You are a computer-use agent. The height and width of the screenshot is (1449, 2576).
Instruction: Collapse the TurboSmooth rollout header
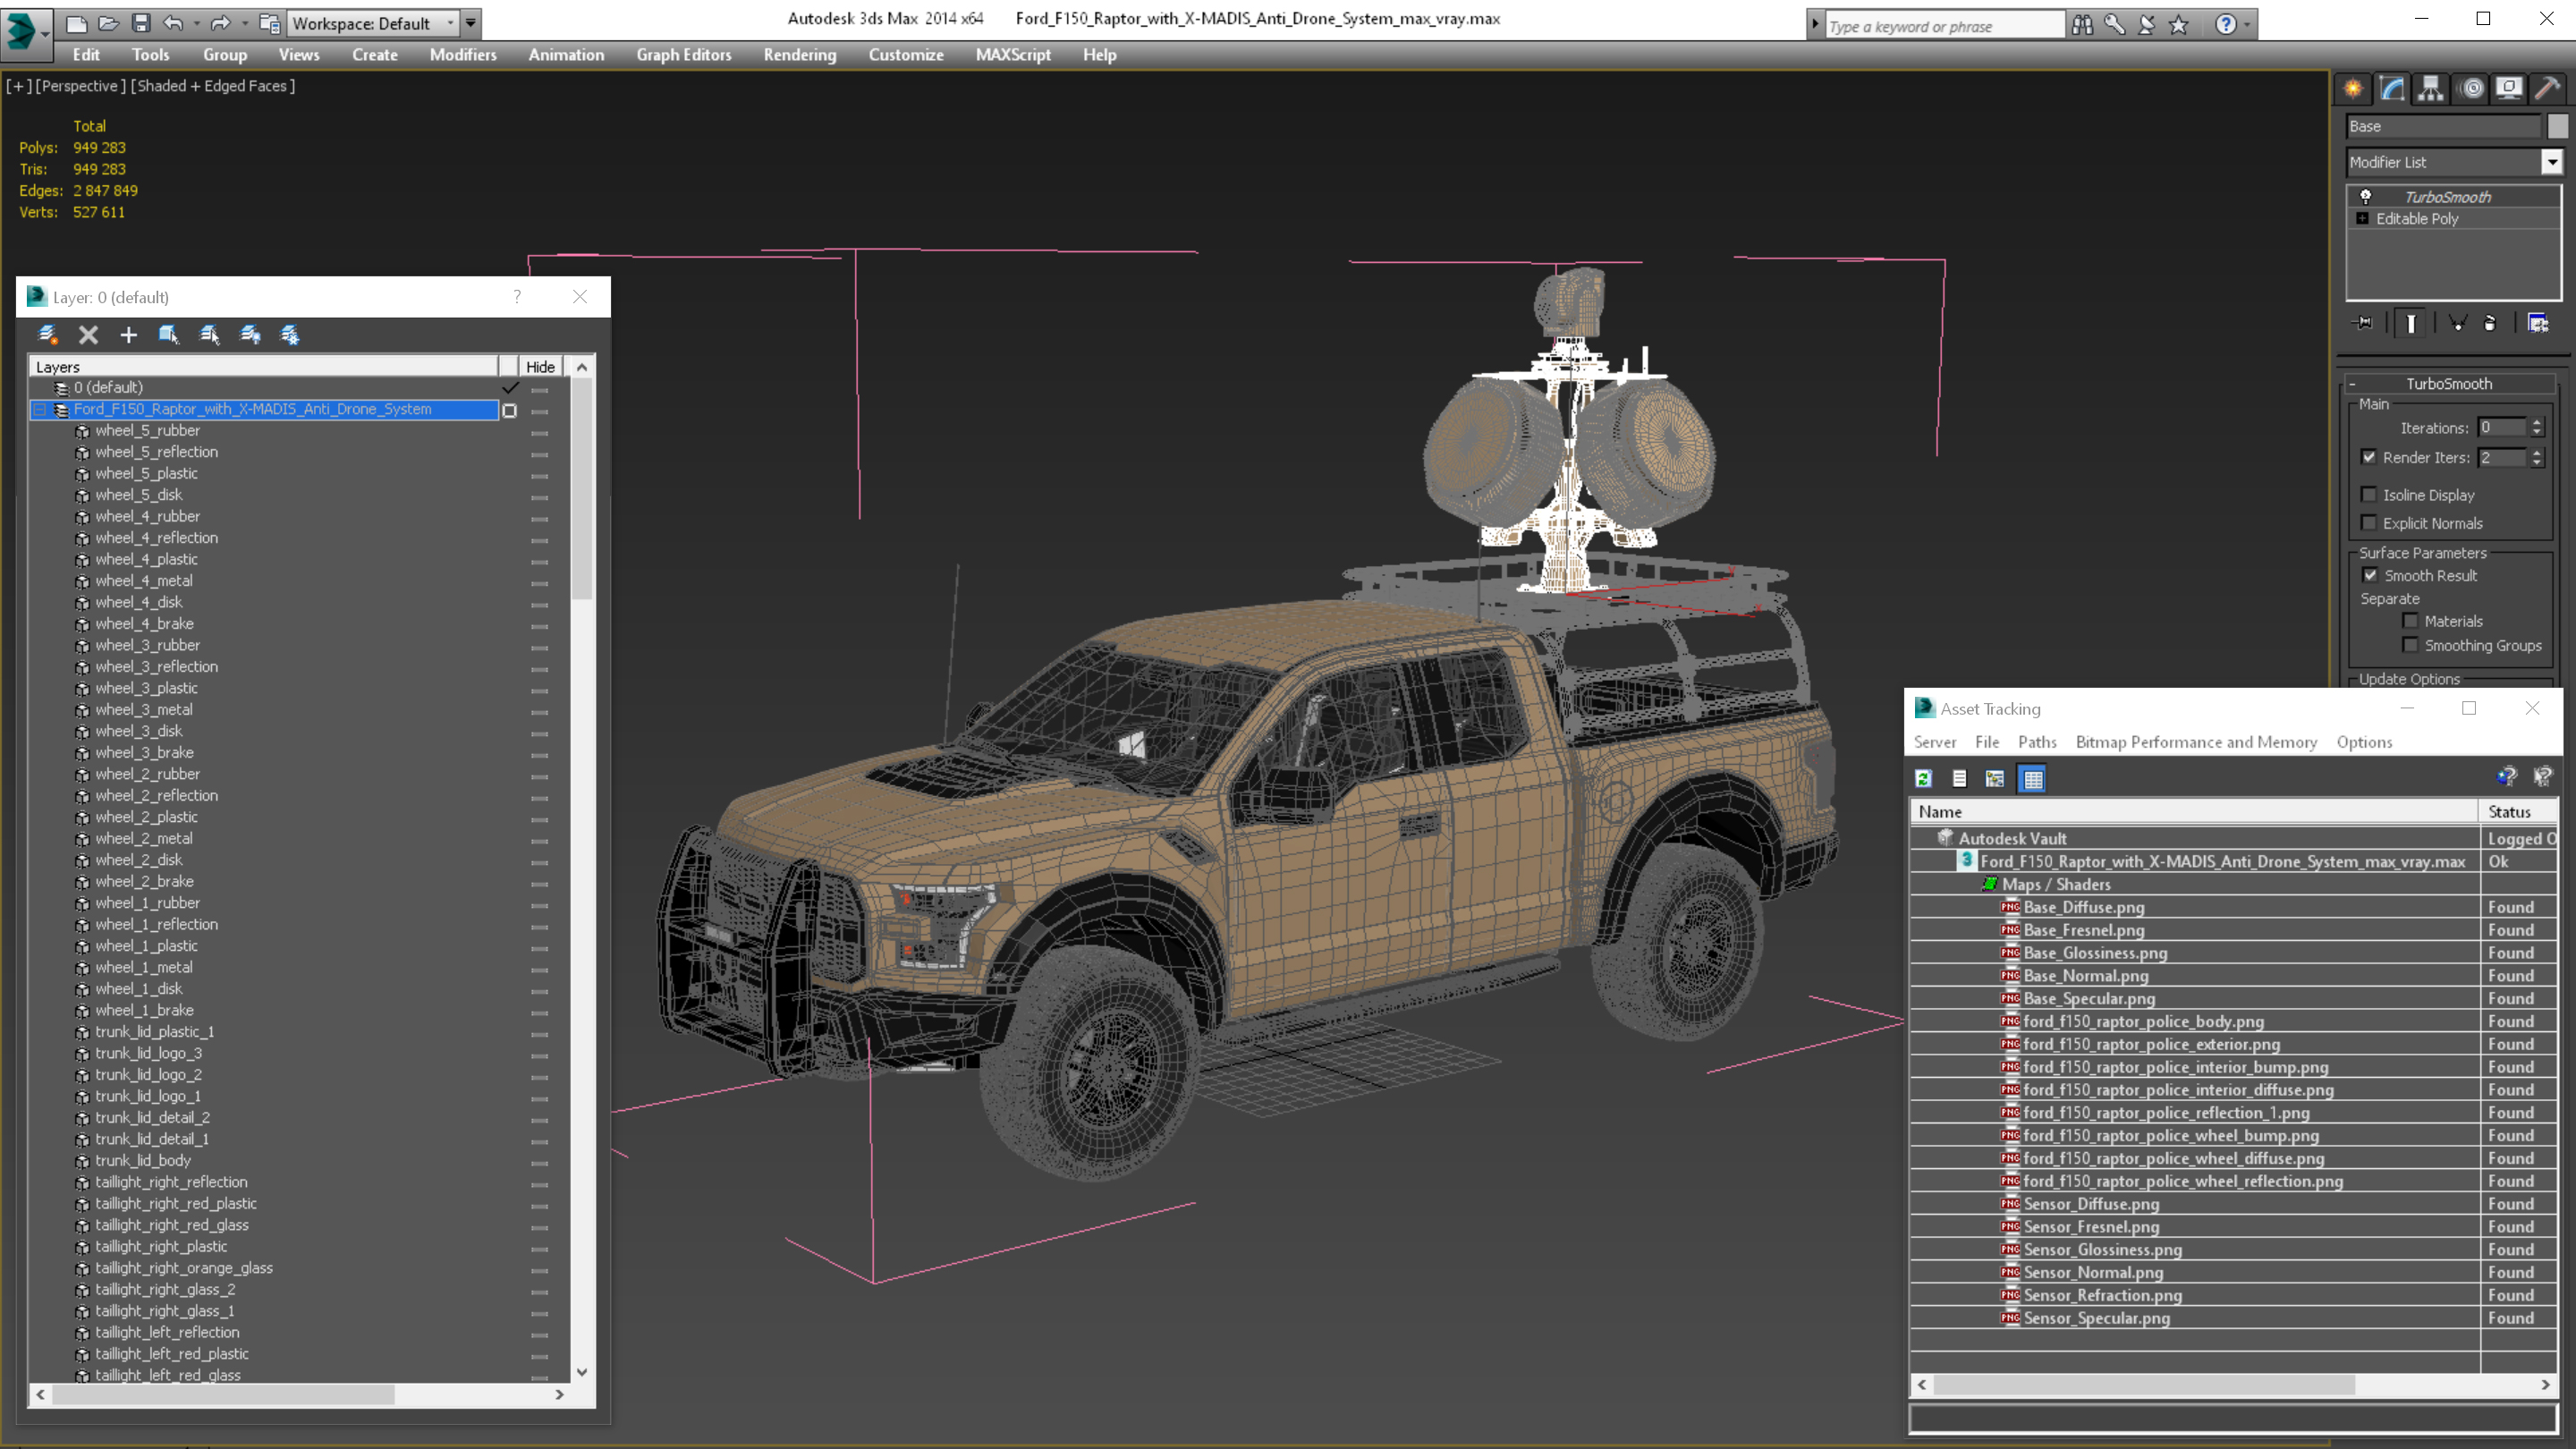(2449, 383)
